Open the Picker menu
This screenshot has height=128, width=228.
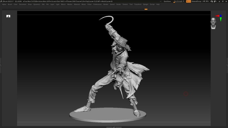pyautogui.click(x=90, y=4)
